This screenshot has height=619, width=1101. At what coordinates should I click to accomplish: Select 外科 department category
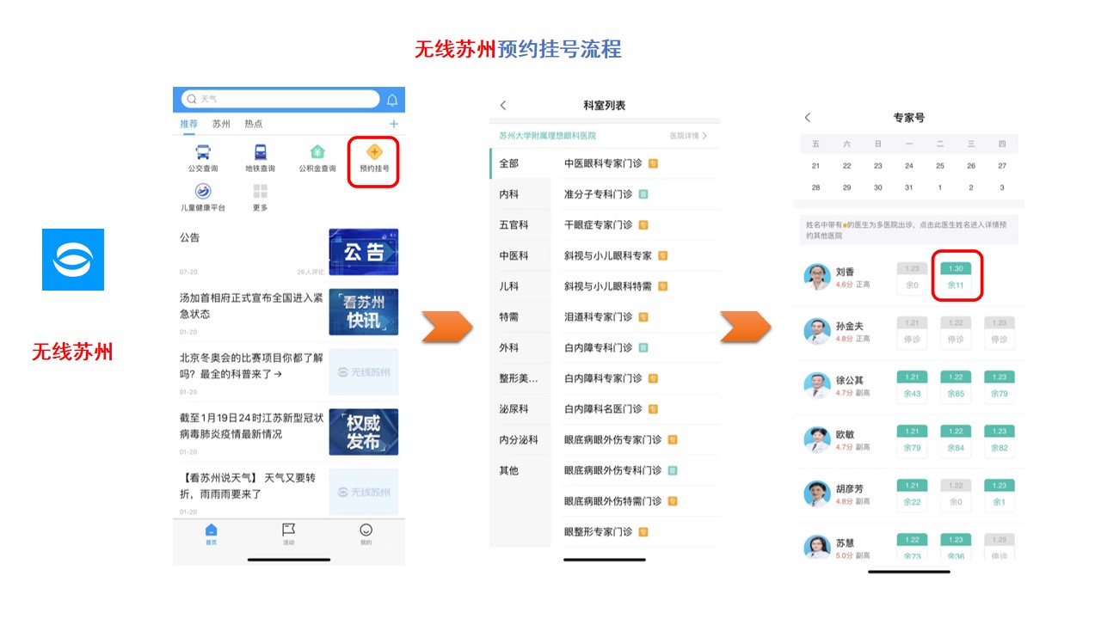(x=520, y=347)
